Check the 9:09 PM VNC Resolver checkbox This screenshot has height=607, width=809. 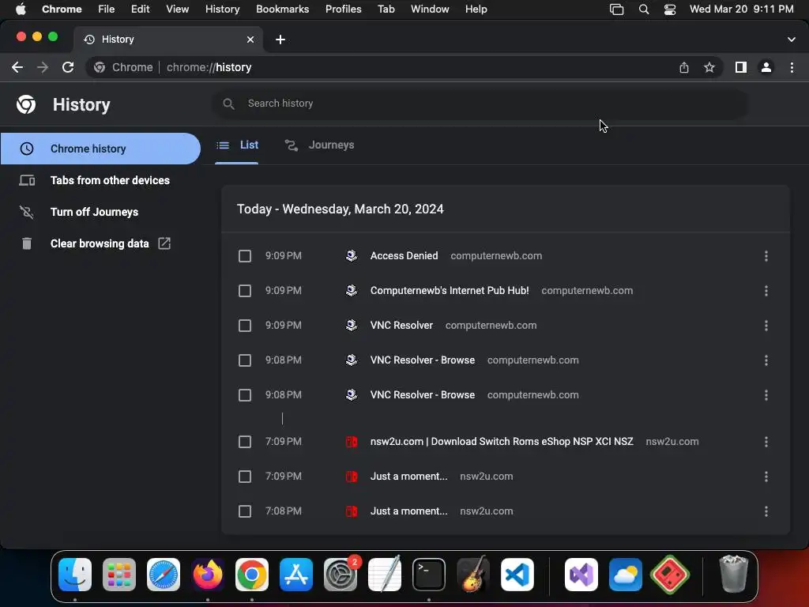245,326
